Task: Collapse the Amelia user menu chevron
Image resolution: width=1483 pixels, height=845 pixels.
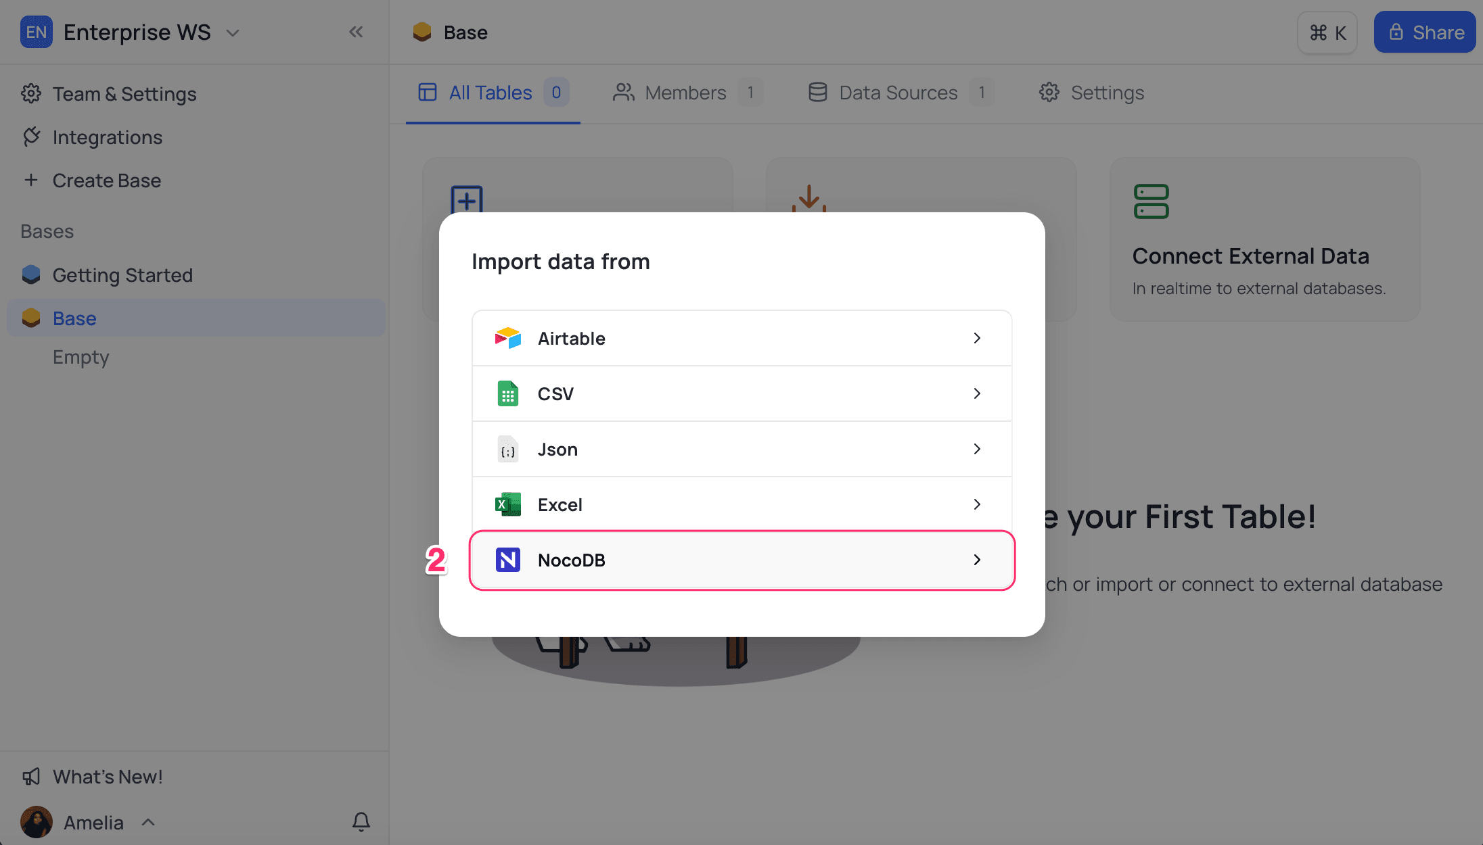Action: [147, 822]
